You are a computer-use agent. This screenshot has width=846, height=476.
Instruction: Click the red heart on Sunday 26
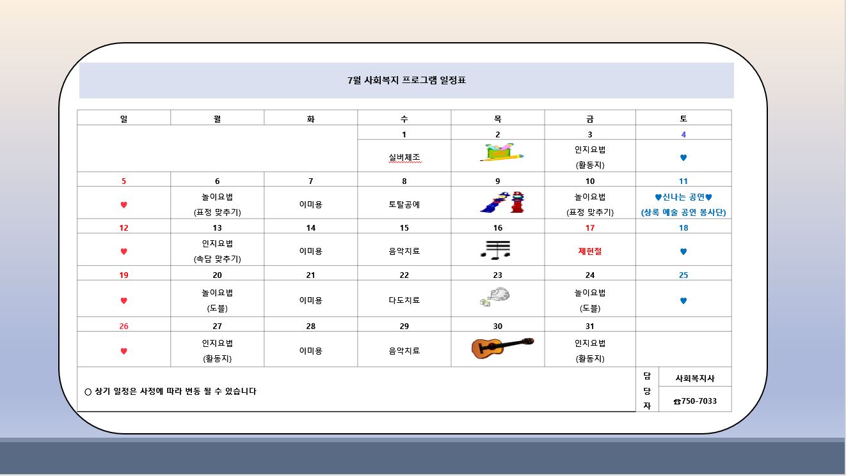[124, 351]
